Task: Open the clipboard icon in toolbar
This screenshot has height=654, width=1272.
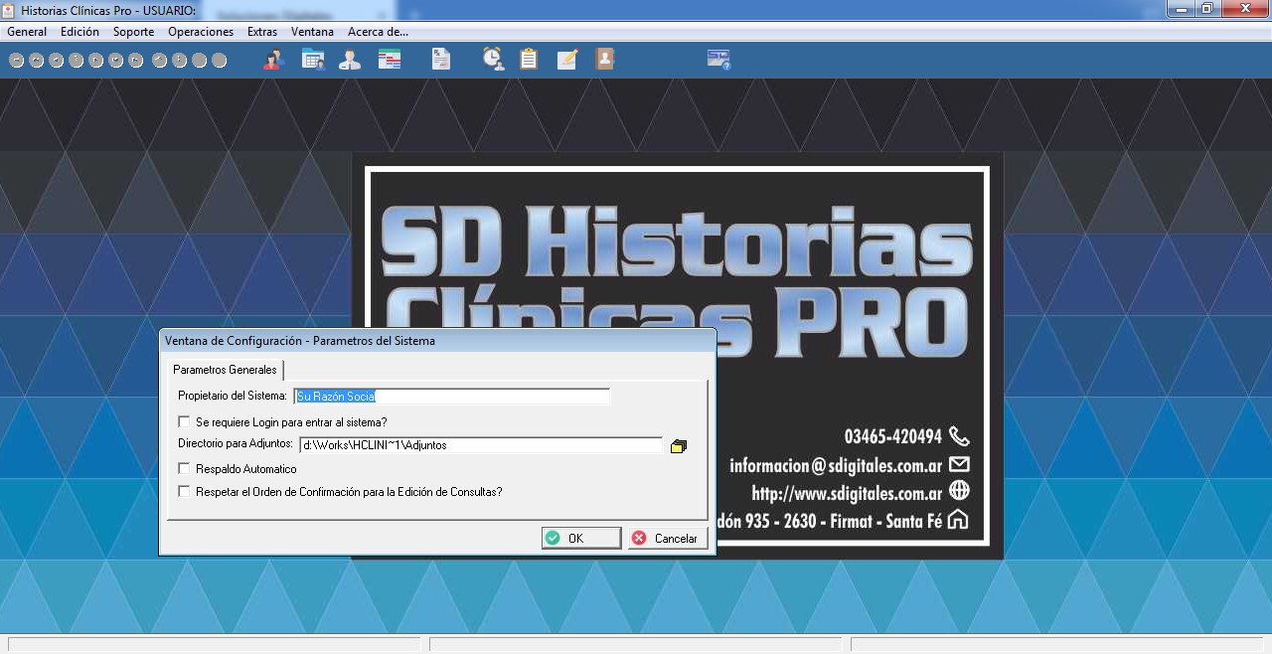Action: point(529,60)
